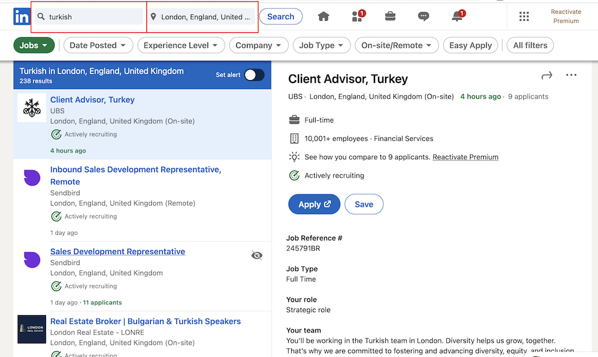Open the Date Posted filter dropdown

click(x=98, y=45)
